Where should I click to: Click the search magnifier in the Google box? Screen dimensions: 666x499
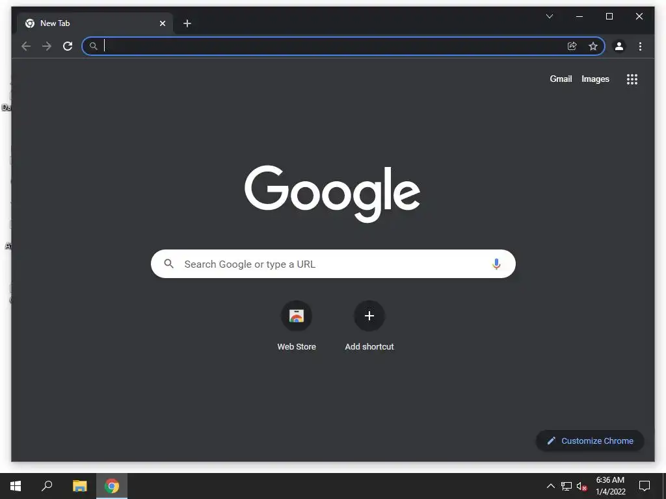(x=168, y=264)
